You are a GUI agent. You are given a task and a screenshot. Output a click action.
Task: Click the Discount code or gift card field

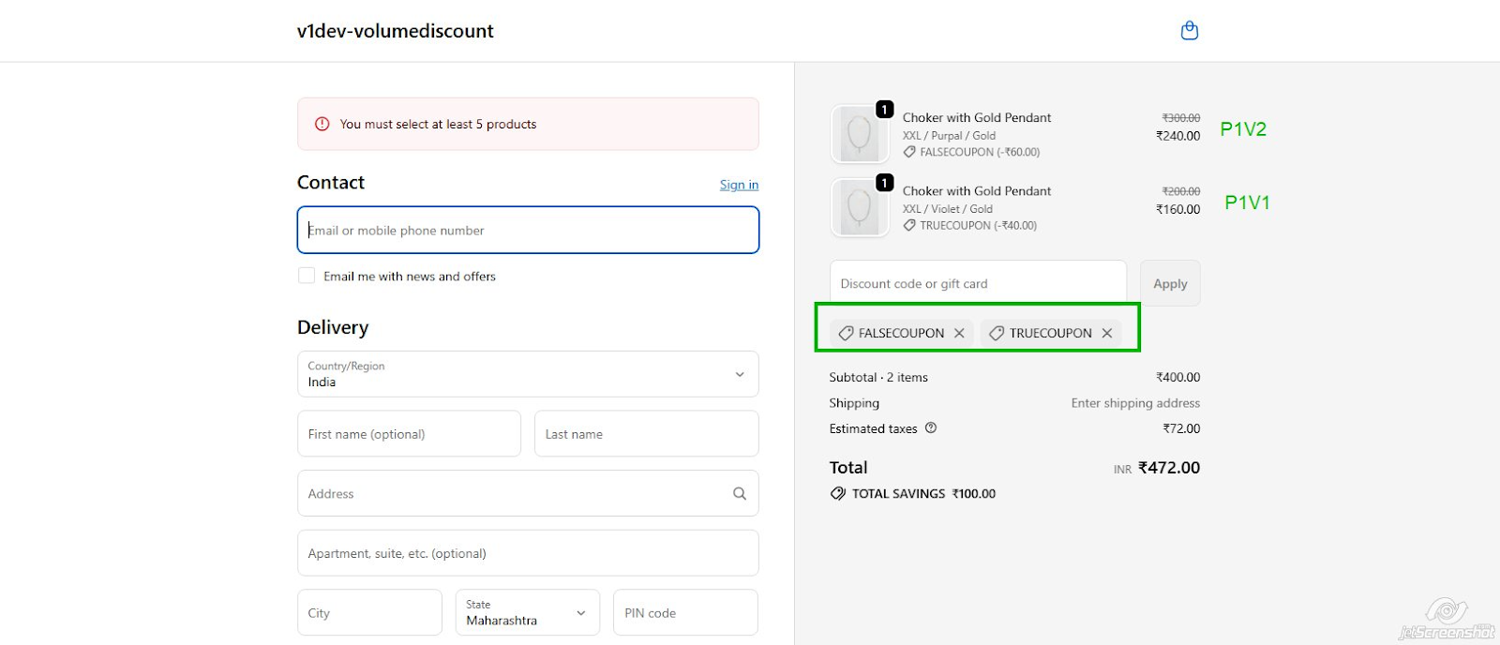978,284
